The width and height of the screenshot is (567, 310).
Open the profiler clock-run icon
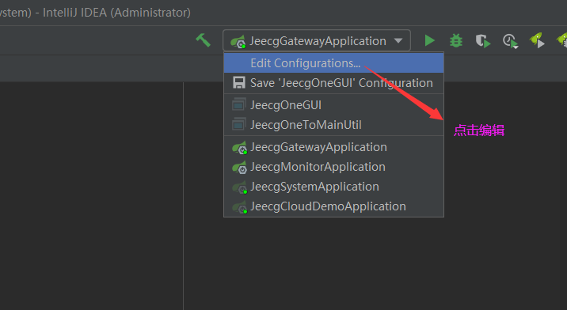pyautogui.click(x=510, y=41)
